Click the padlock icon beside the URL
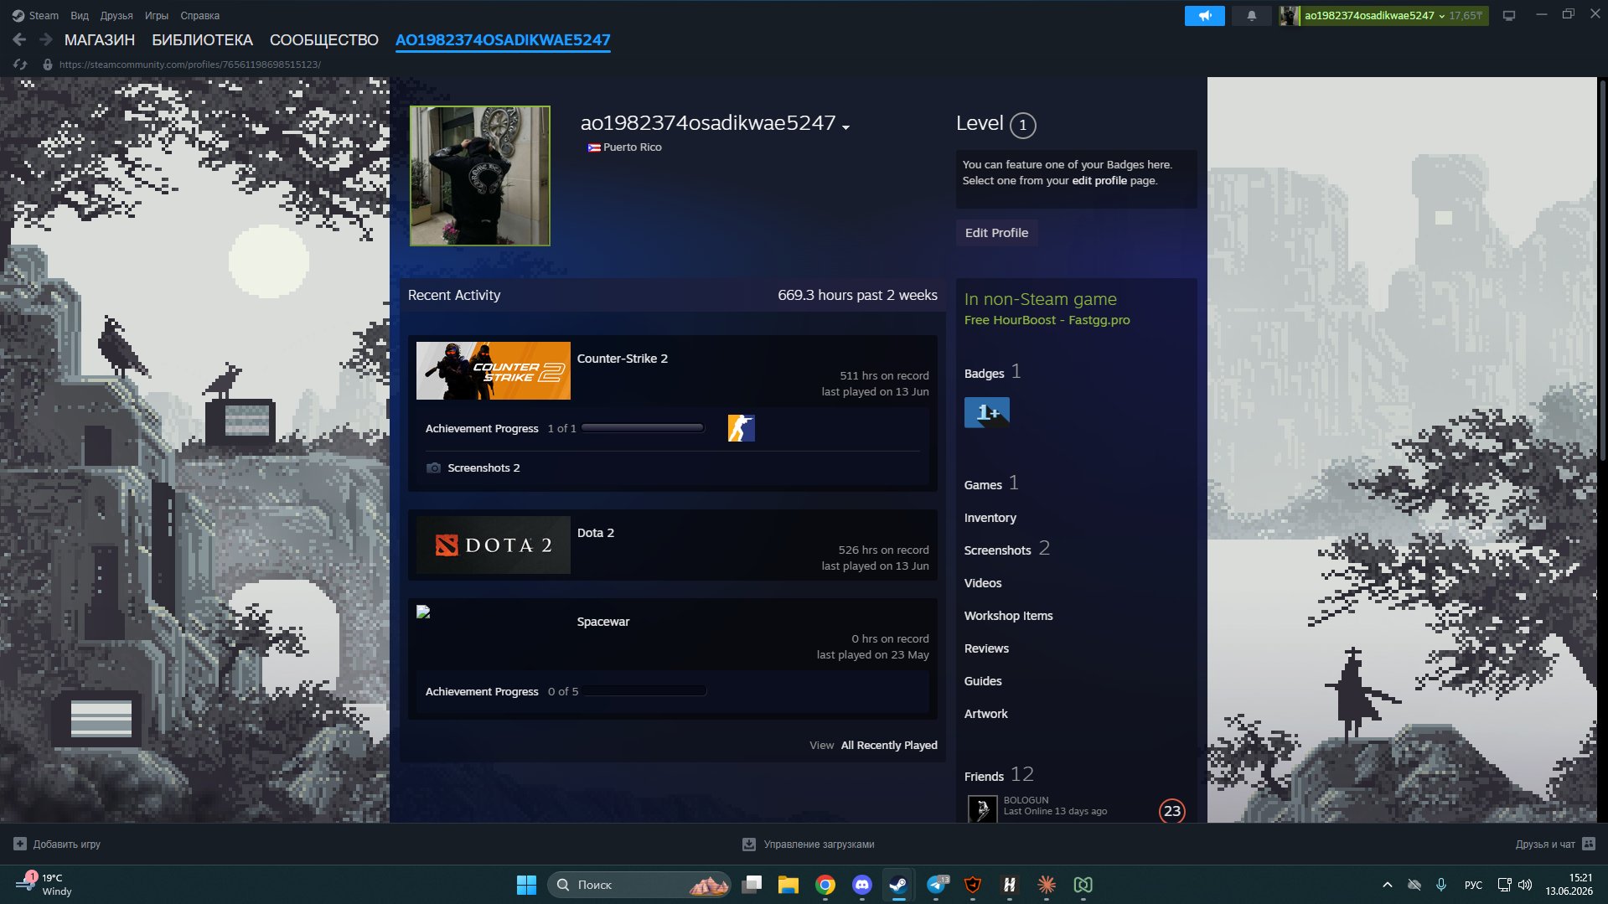The height and width of the screenshot is (904, 1608). 48,65
